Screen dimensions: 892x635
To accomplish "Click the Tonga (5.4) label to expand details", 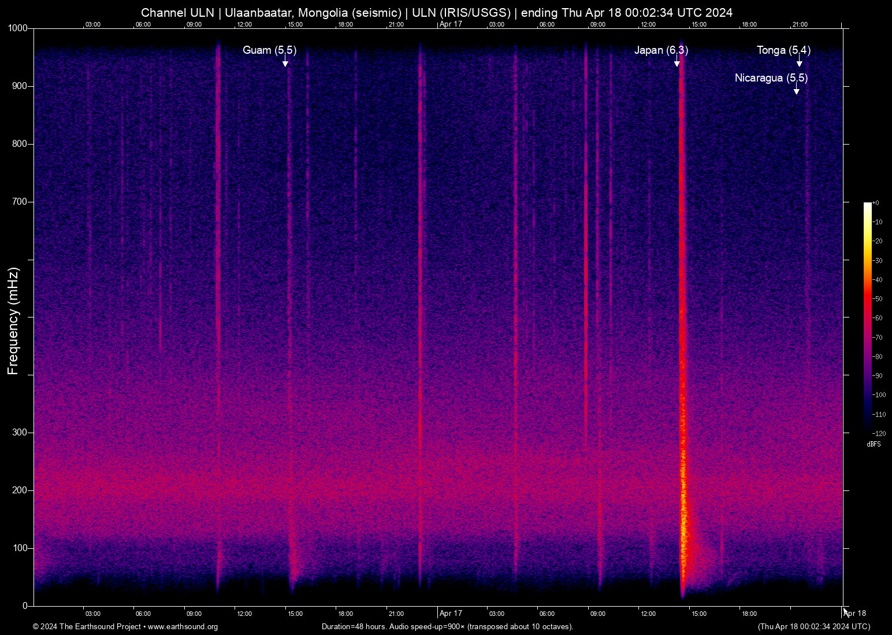I will [783, 50].
